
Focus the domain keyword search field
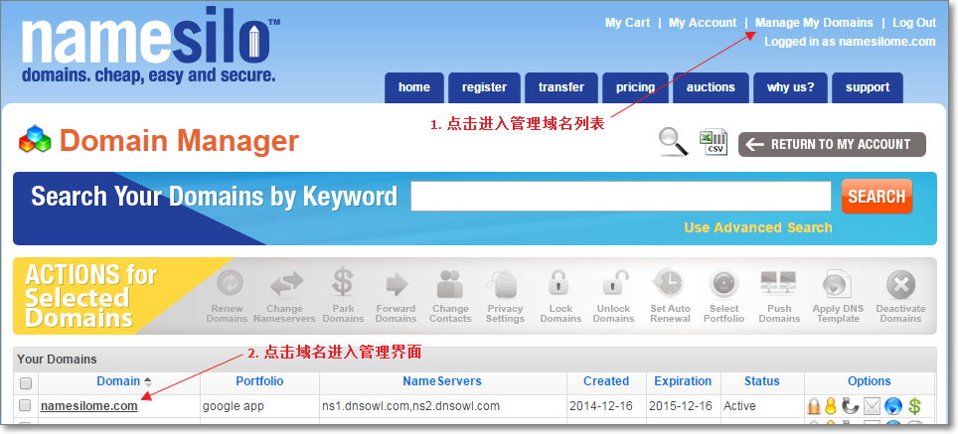coord(621,196)
